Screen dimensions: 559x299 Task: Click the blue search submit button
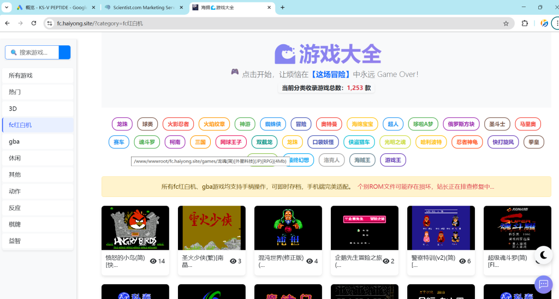tap(64, 52)
